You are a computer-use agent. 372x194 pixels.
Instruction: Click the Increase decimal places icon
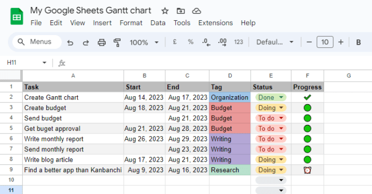pyautogui.click(x=222, y=43)
